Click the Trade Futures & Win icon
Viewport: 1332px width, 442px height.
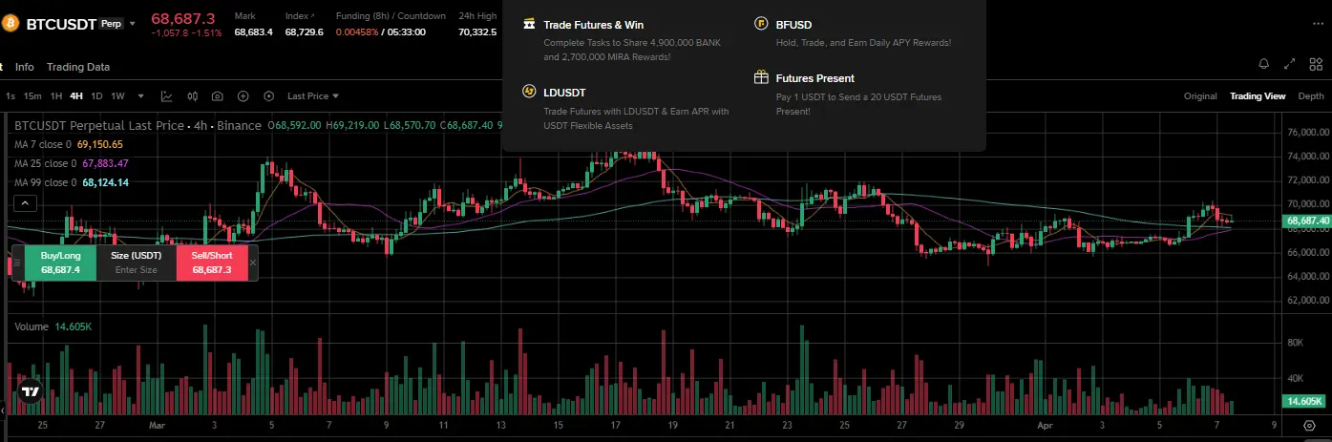[529, 24]
